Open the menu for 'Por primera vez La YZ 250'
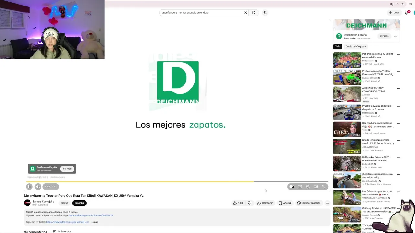 pos(399,54)
